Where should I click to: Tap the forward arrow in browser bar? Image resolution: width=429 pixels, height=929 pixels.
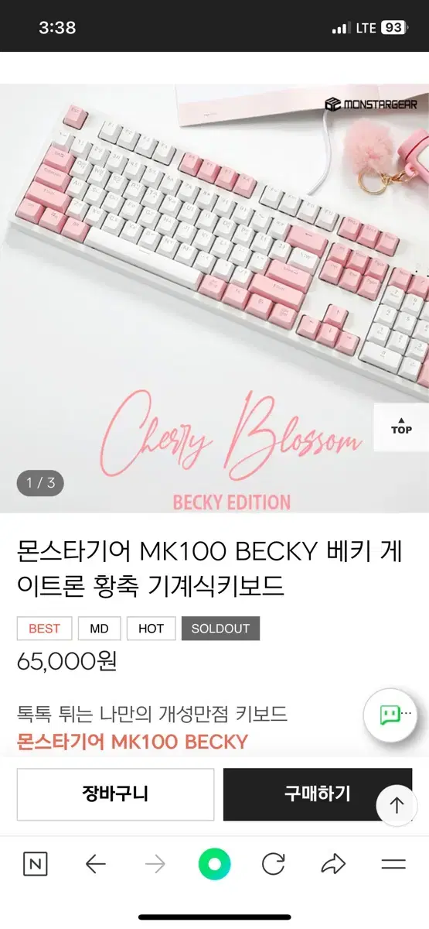pos(155,864)
